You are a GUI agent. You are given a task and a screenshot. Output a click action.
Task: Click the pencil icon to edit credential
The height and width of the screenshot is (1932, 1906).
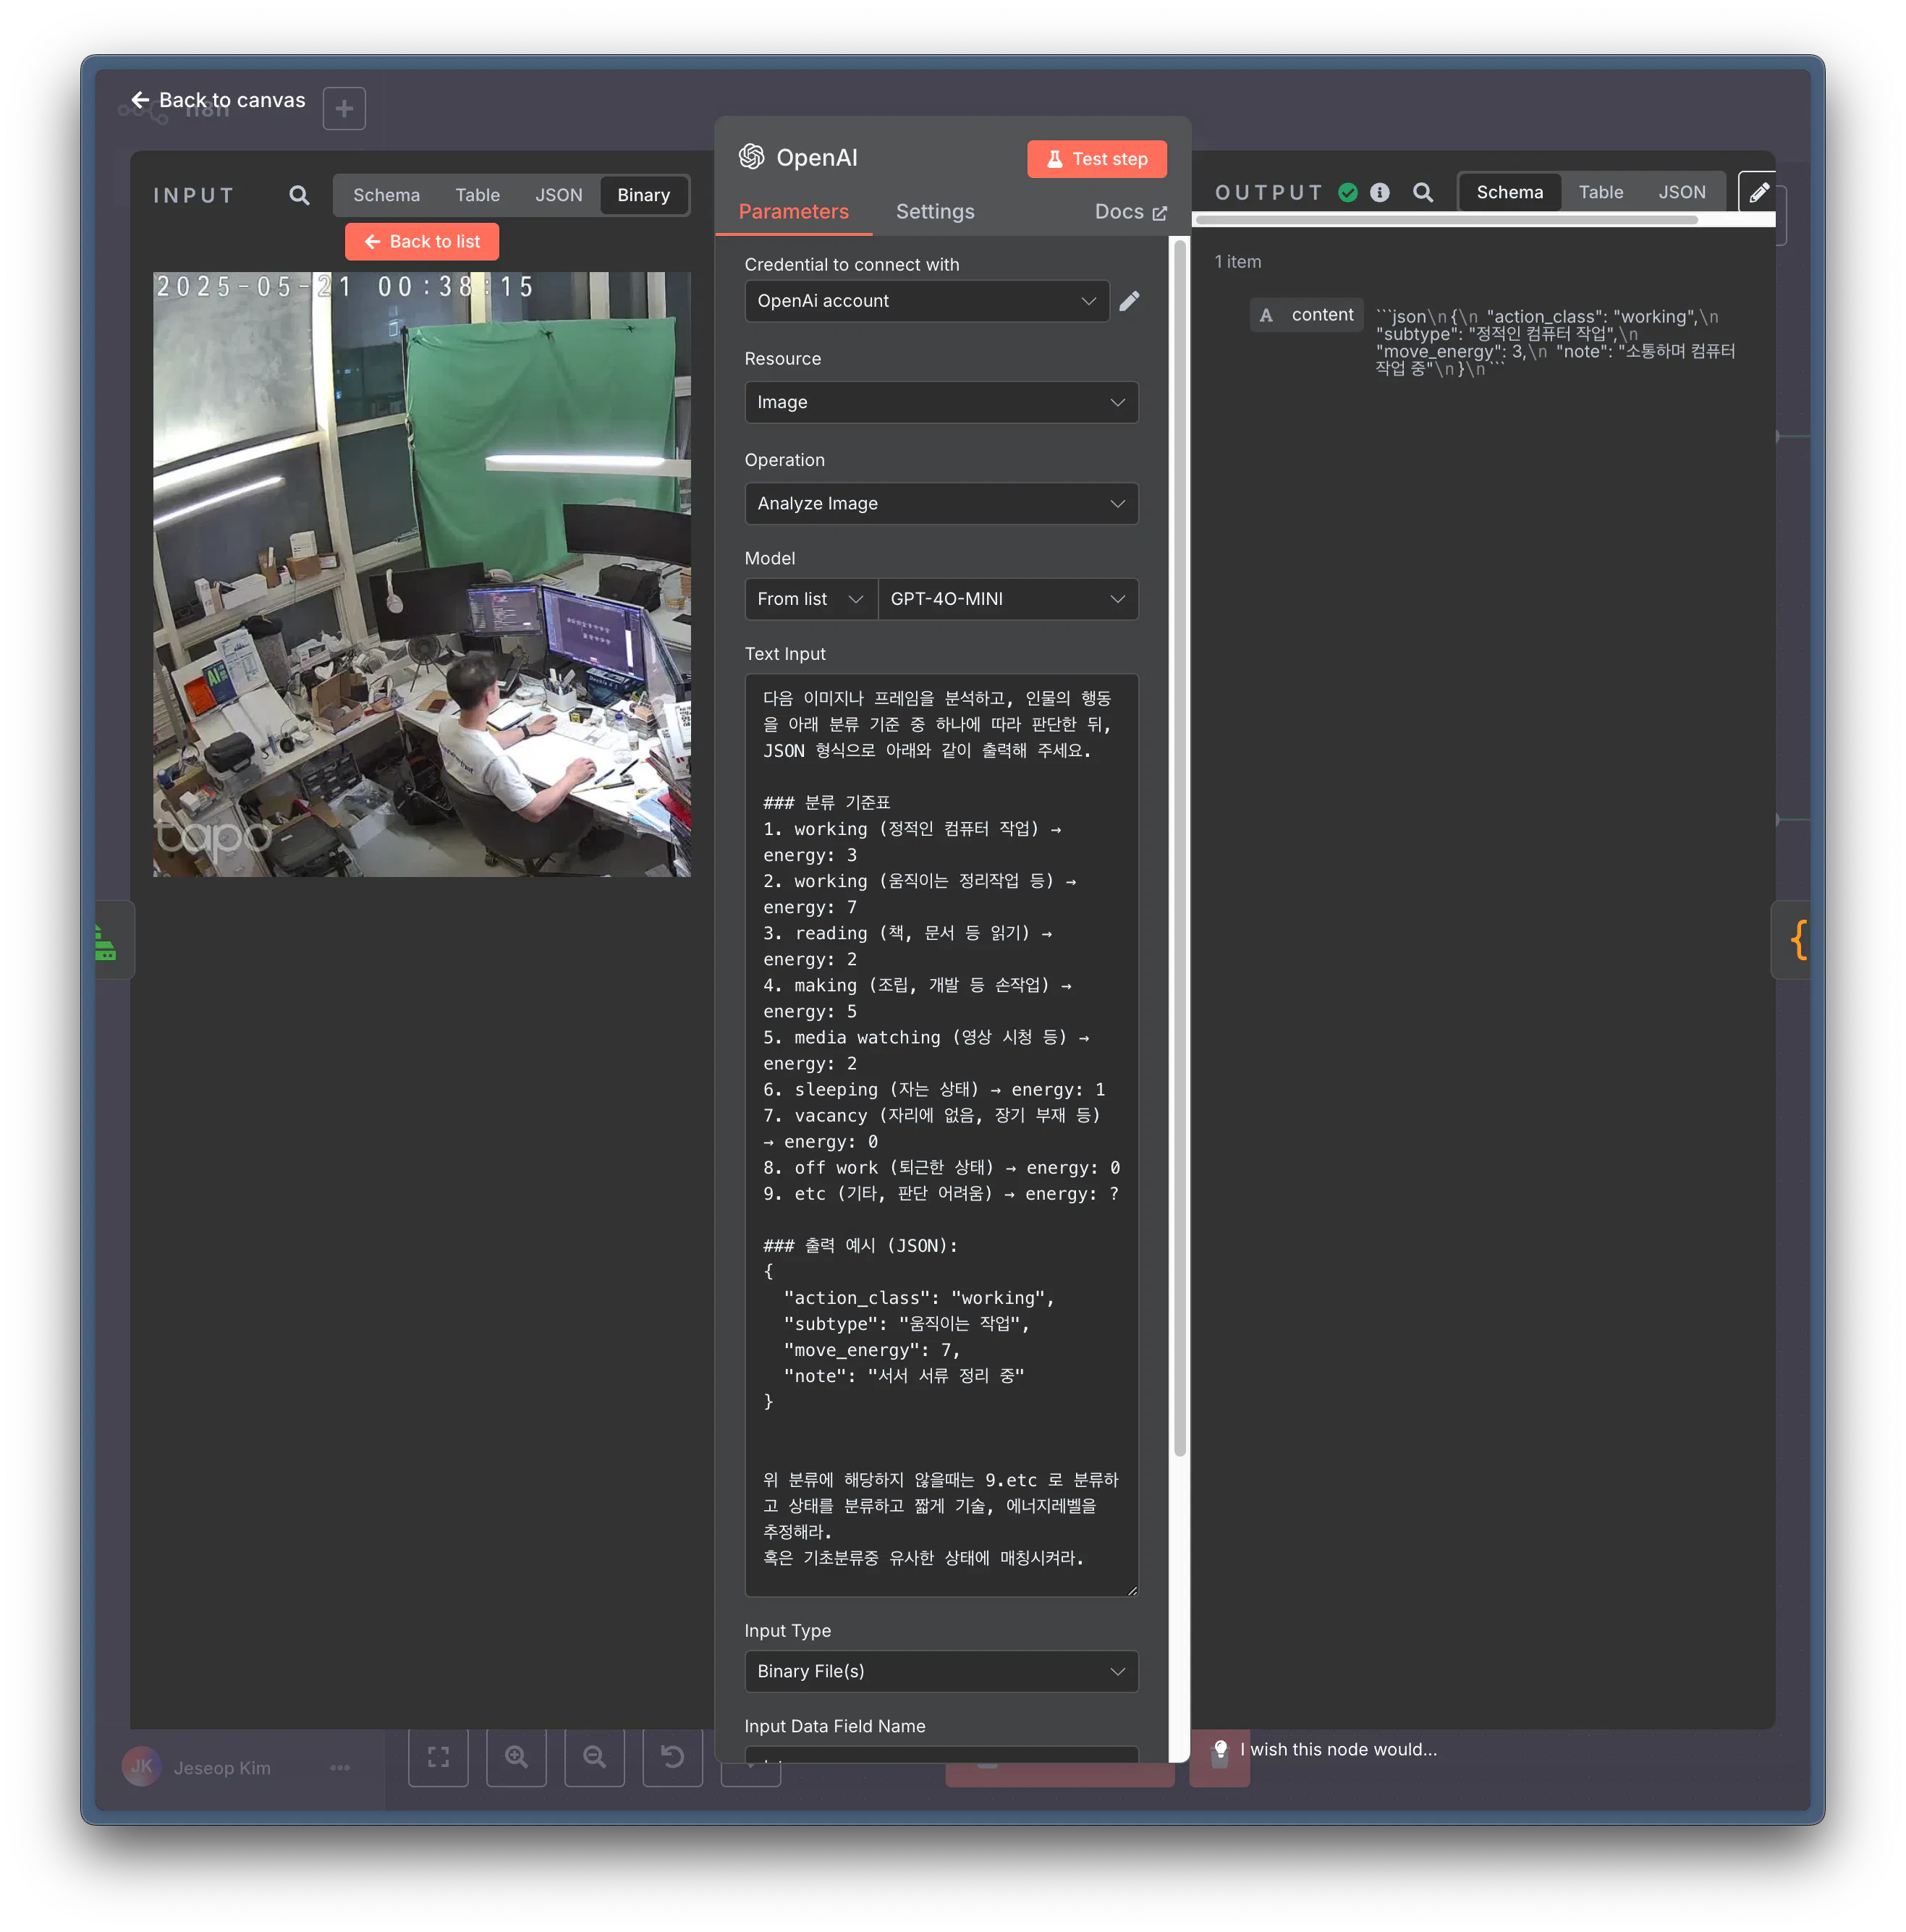(1129, 301)
